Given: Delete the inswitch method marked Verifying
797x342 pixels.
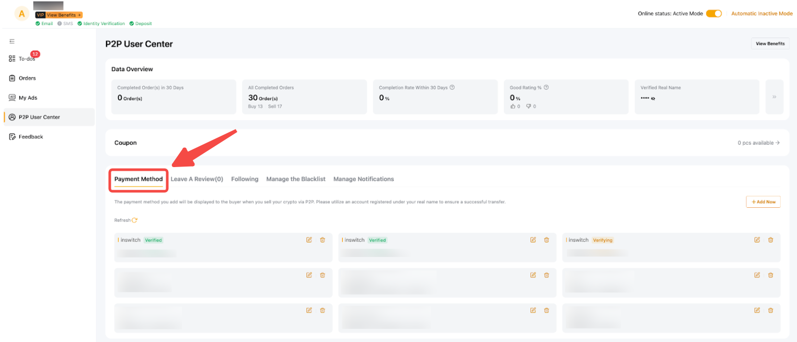Looking at the screenshot, I should pyautogui.click(x=770, y=240).
